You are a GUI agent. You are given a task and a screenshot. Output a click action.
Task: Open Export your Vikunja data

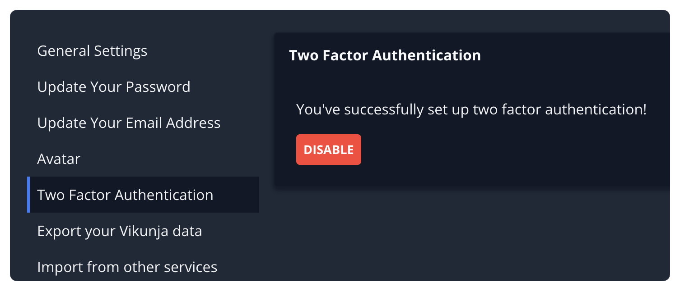[x=120, y=231]
